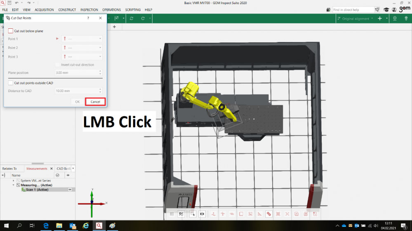The height and width of the screenshot is (231, 412).
Task: Enable Cut out points outside CAD checkbox
Action: 11,83
